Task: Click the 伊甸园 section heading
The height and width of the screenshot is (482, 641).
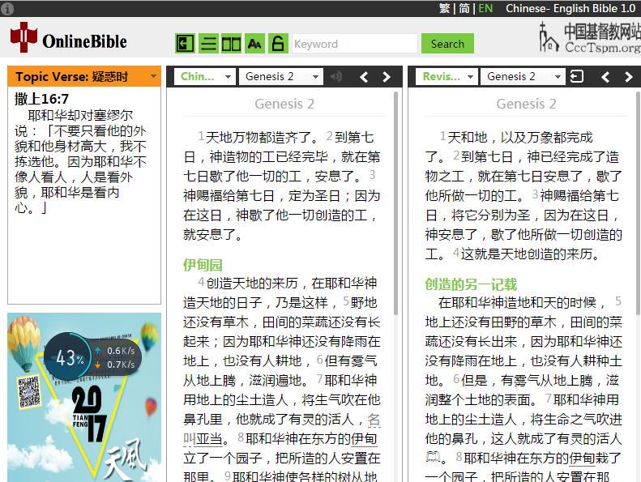Action: click(203, 265)
